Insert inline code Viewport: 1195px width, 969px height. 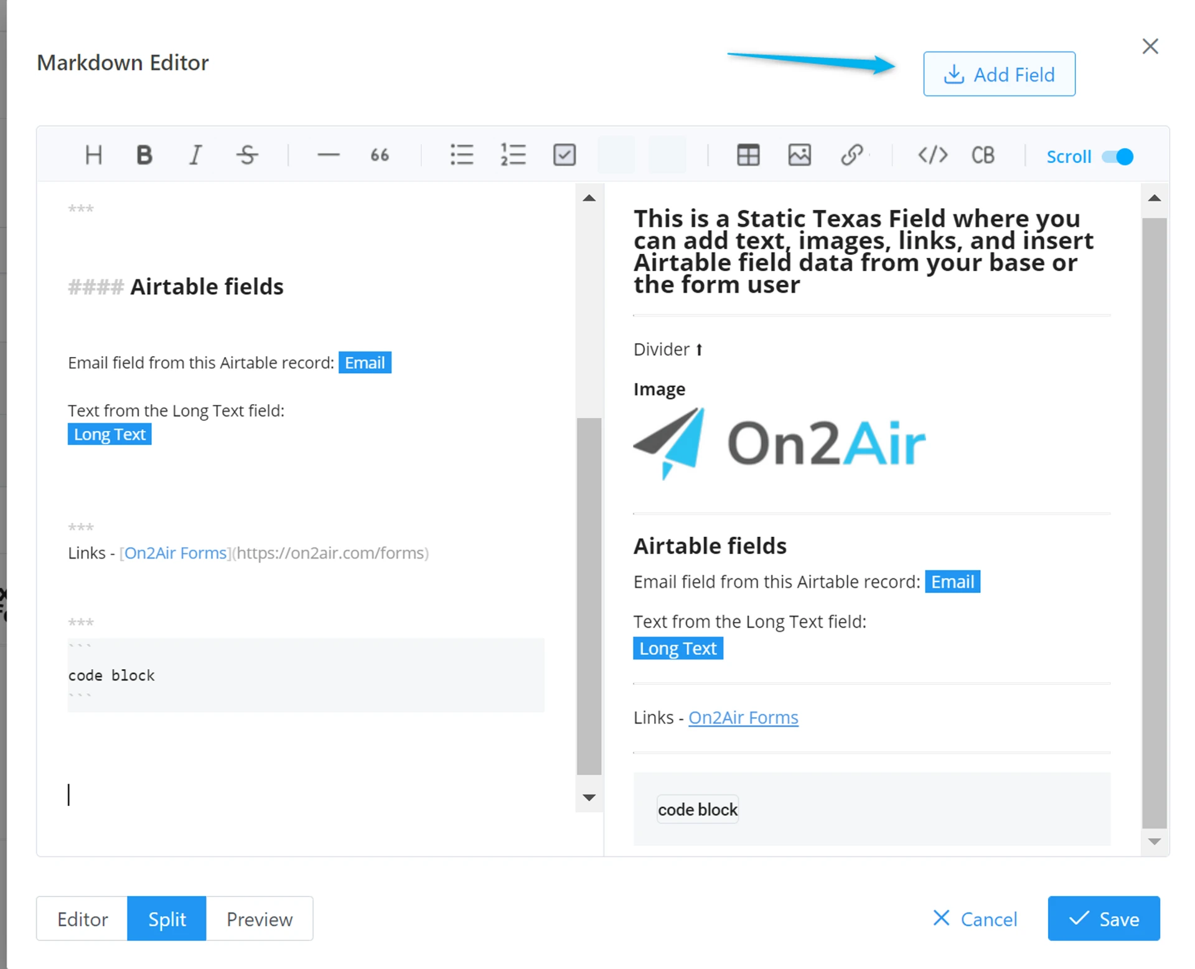[x=932, y=155]
